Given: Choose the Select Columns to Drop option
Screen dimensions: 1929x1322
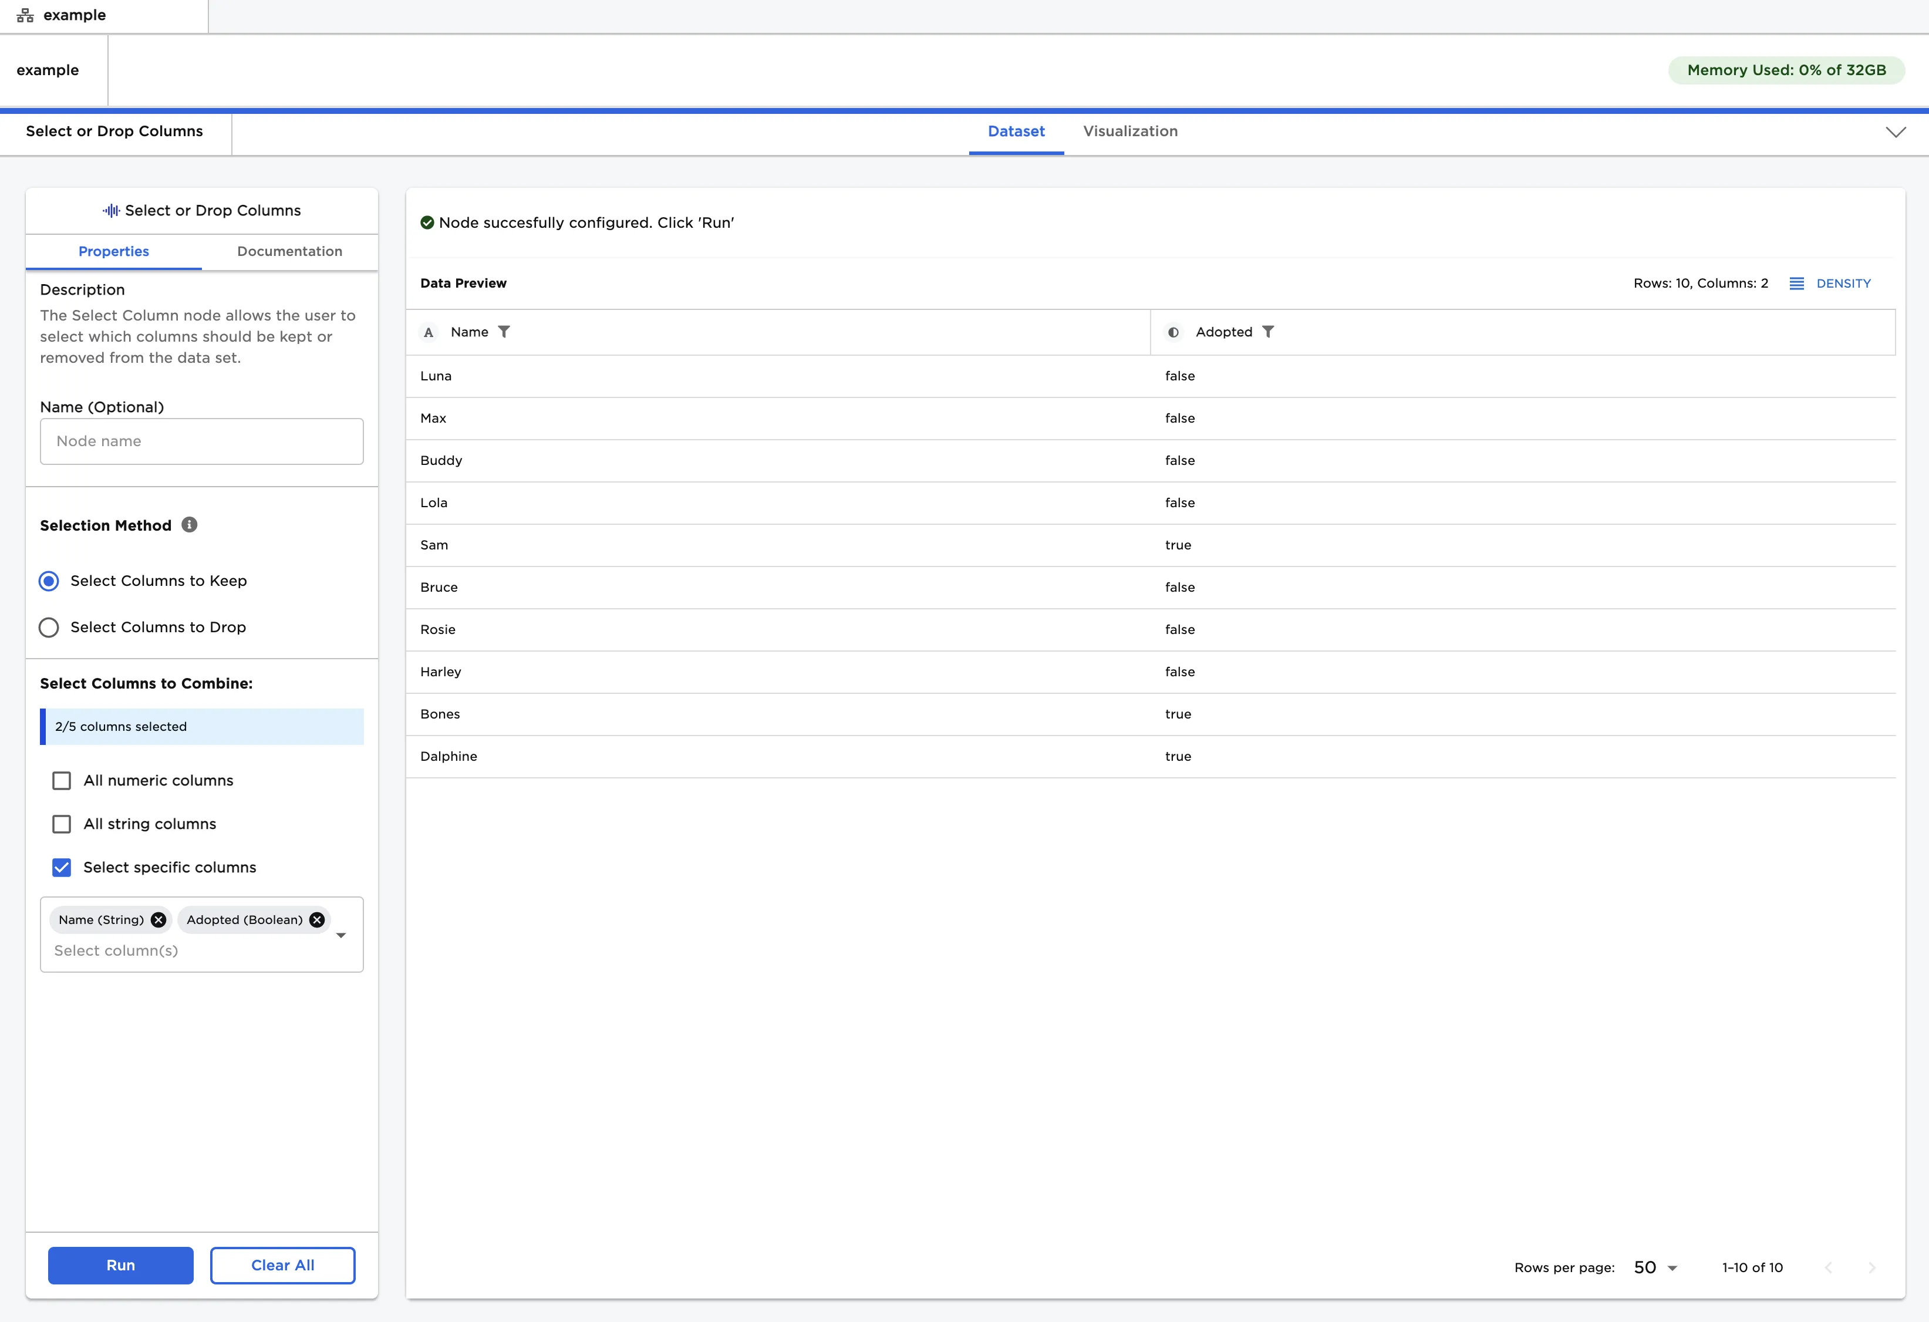Looking at the screenshot, I should [48, 628].
